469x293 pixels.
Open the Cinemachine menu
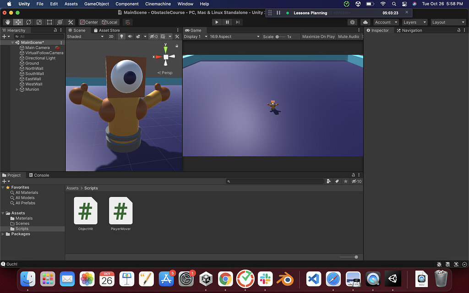tap(158, 4)
